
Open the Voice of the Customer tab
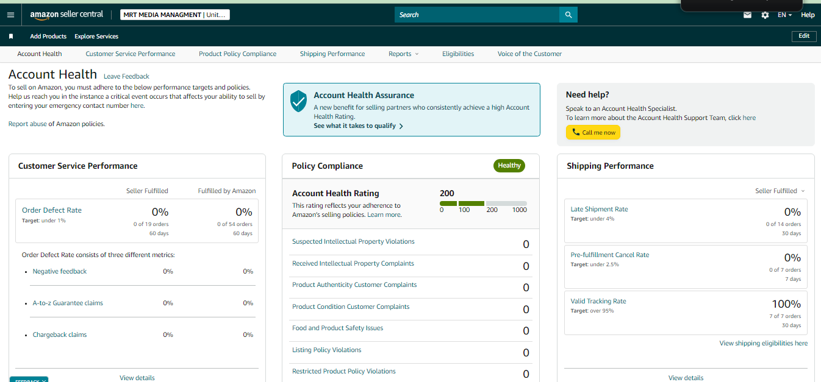click(529, 54)
